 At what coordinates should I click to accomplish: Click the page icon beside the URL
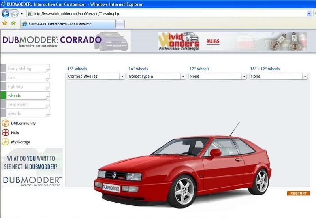click(x=30, y=14)
